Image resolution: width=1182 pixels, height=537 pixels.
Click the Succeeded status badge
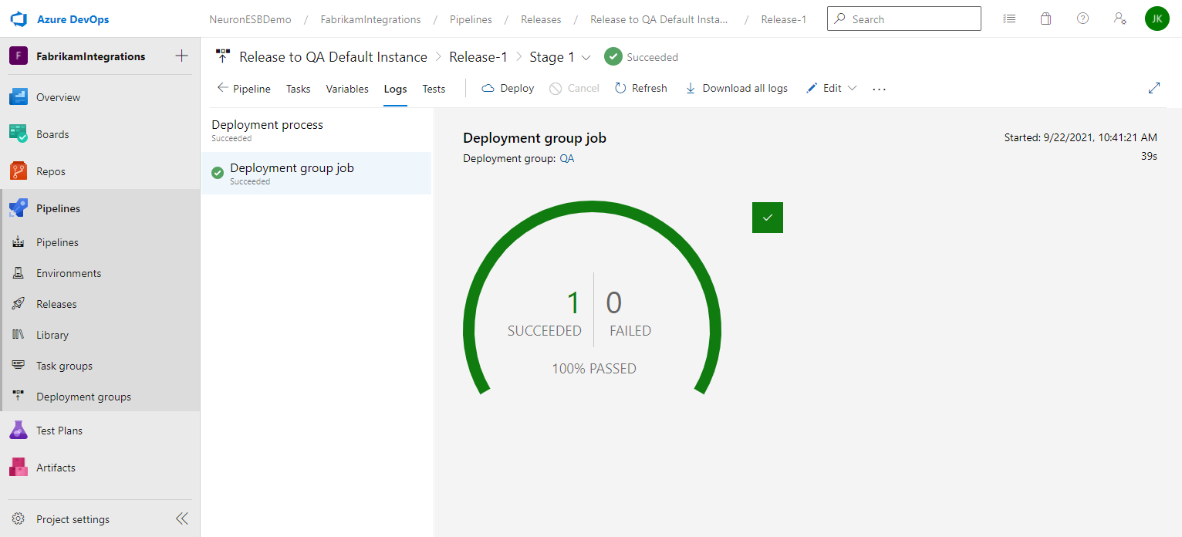pyautogui.click(x=641, y=57)
